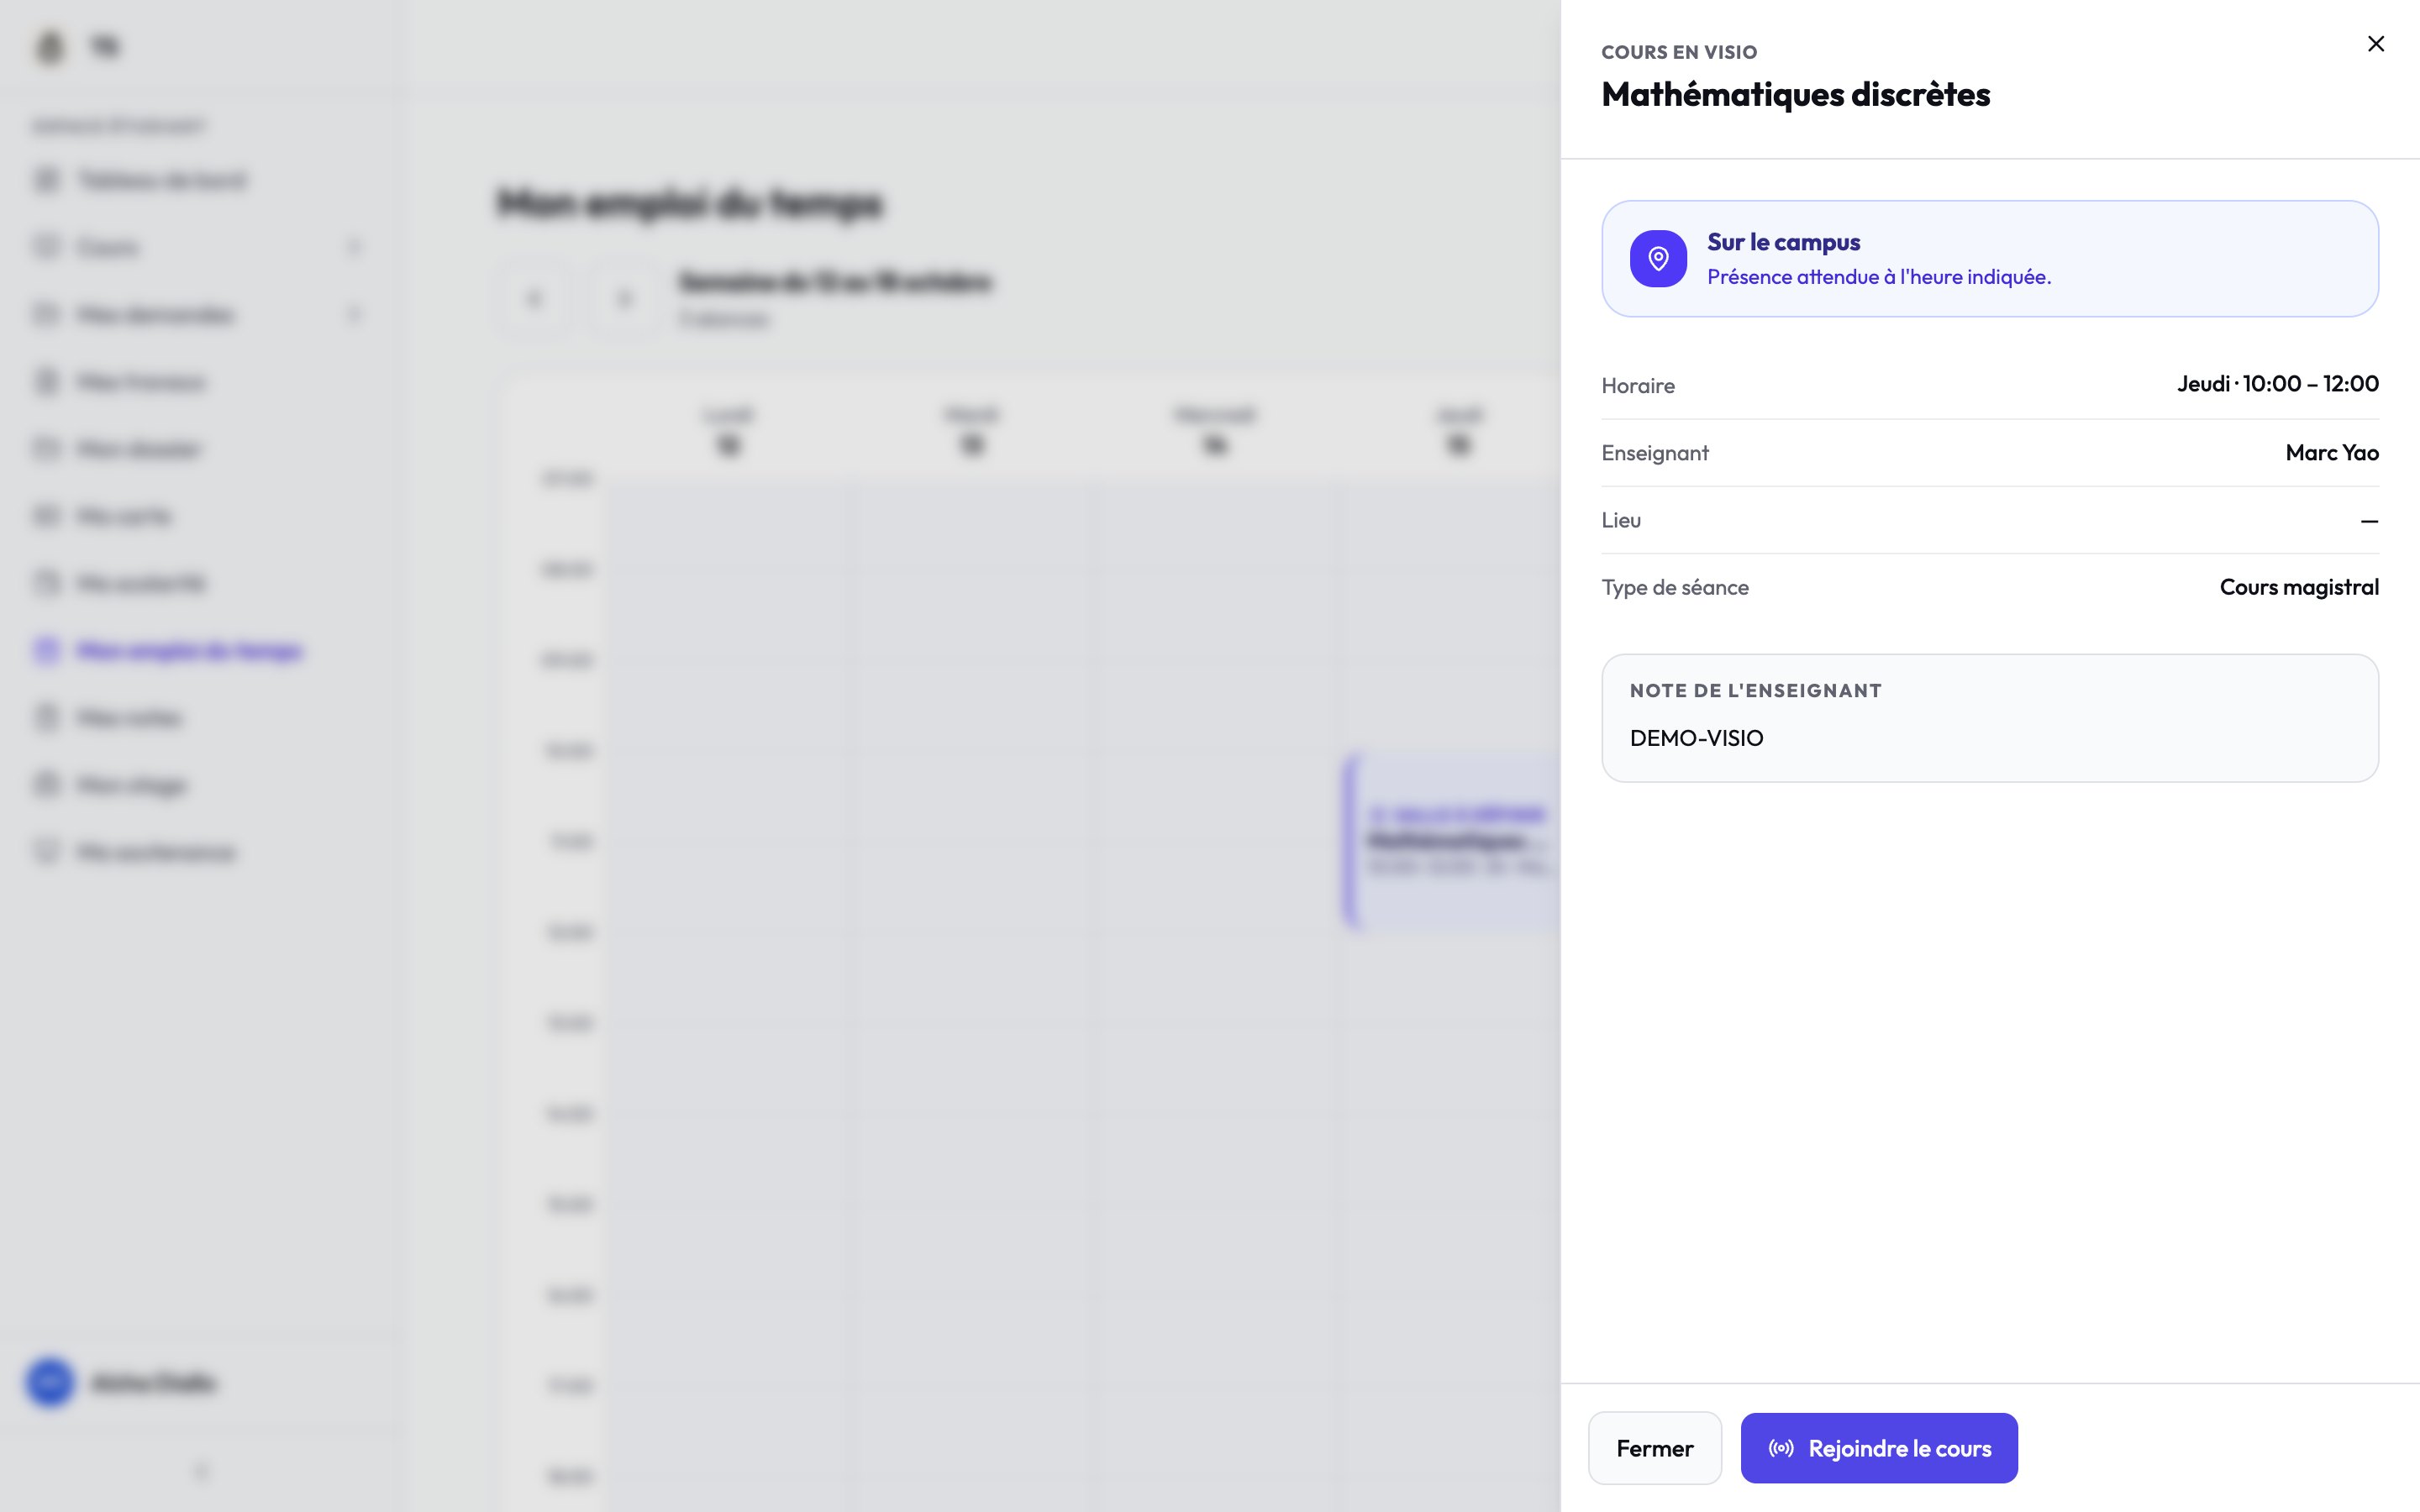The width and height of the screenshot is (2420, 1512).
Task: Click the location pin icon
Action: click(1658, 259)
